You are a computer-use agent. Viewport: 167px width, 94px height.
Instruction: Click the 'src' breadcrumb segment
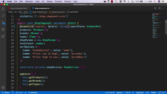tap(16, 12)
